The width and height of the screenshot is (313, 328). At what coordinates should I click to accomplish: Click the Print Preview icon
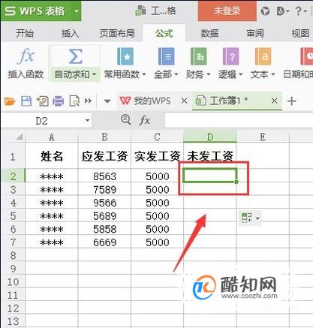(74, 101)
